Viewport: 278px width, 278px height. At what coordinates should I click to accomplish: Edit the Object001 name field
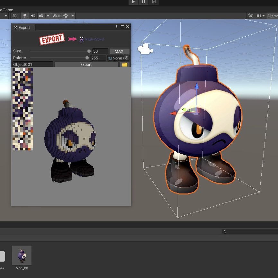tap(33, 64)
